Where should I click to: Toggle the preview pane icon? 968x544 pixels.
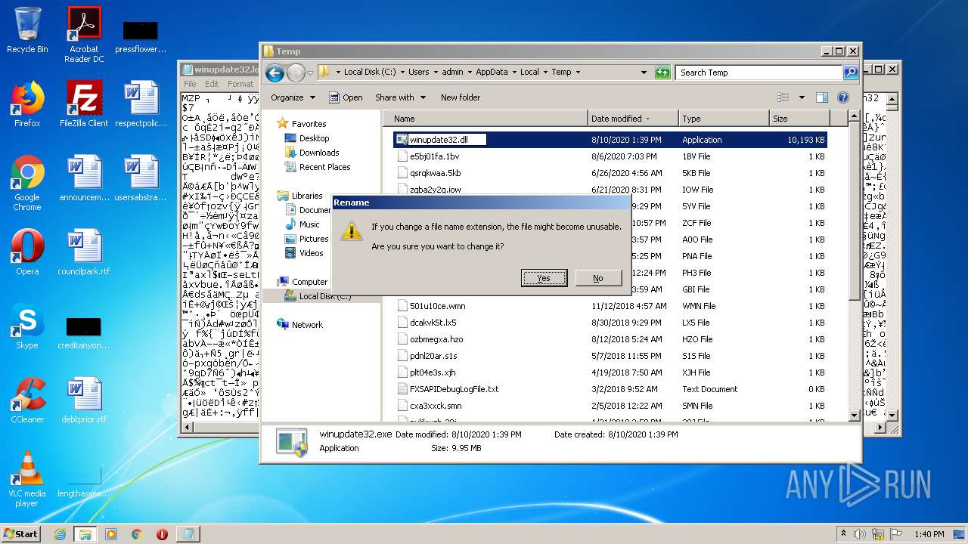coord(822,97)
